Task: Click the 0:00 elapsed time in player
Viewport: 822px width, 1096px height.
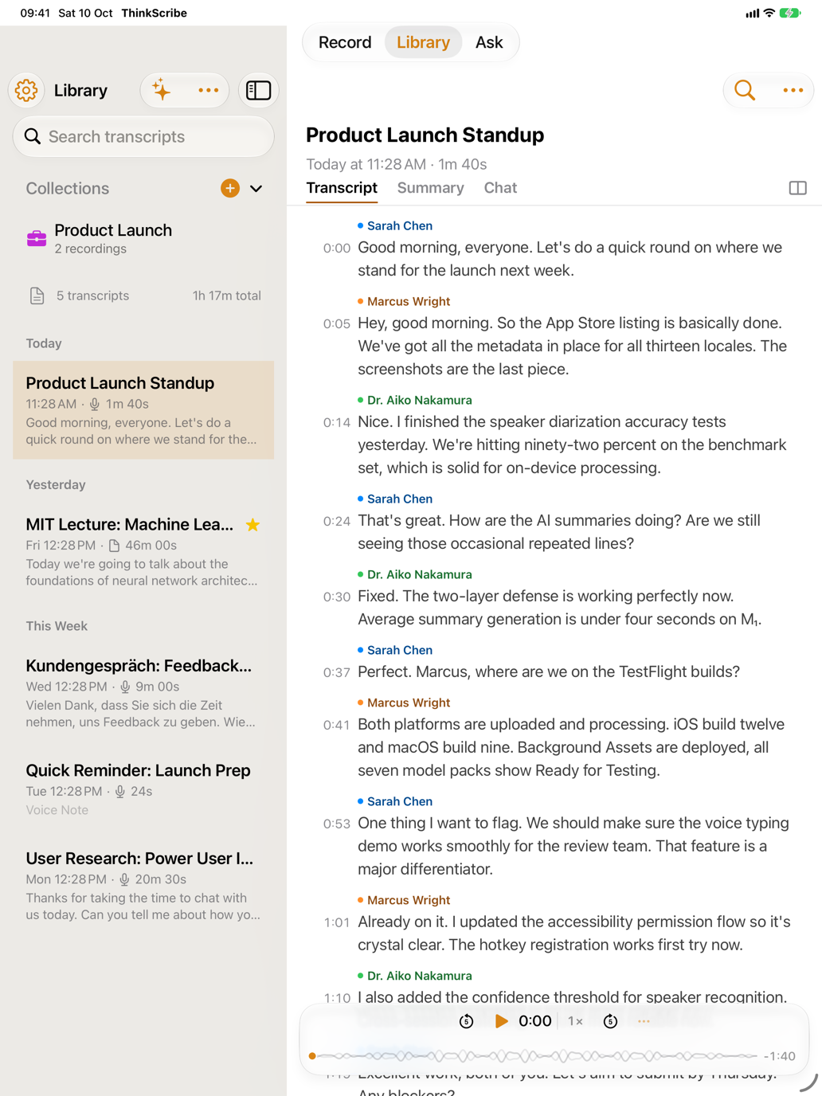Action: coord(534,1021)
